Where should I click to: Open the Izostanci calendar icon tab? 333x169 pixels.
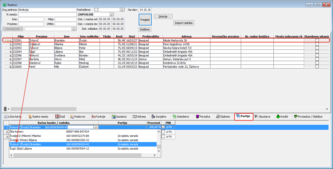coord(113,117)
